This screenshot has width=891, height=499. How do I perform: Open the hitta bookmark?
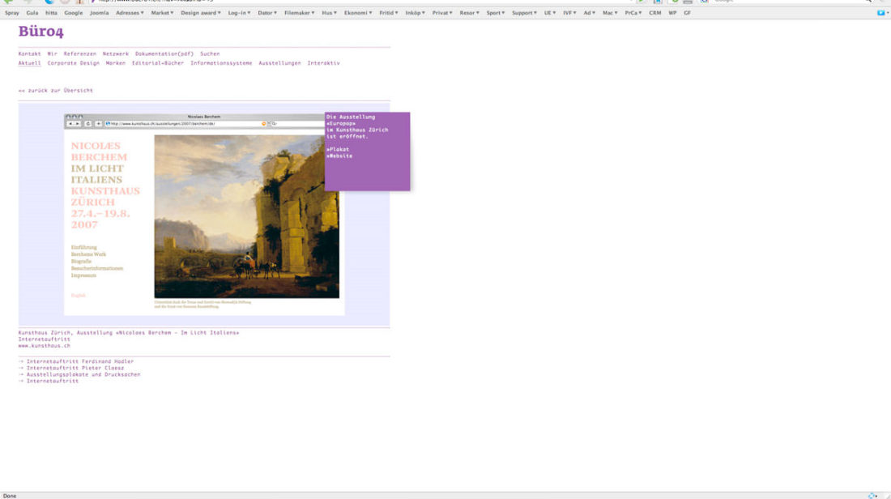point(51,12)
